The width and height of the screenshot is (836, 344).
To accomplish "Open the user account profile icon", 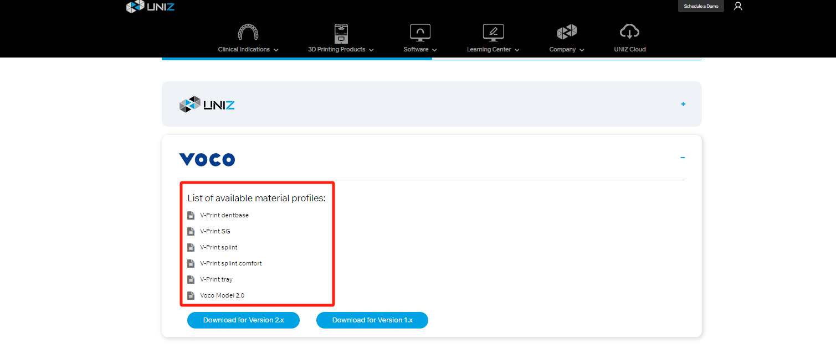I will point(738,6).
